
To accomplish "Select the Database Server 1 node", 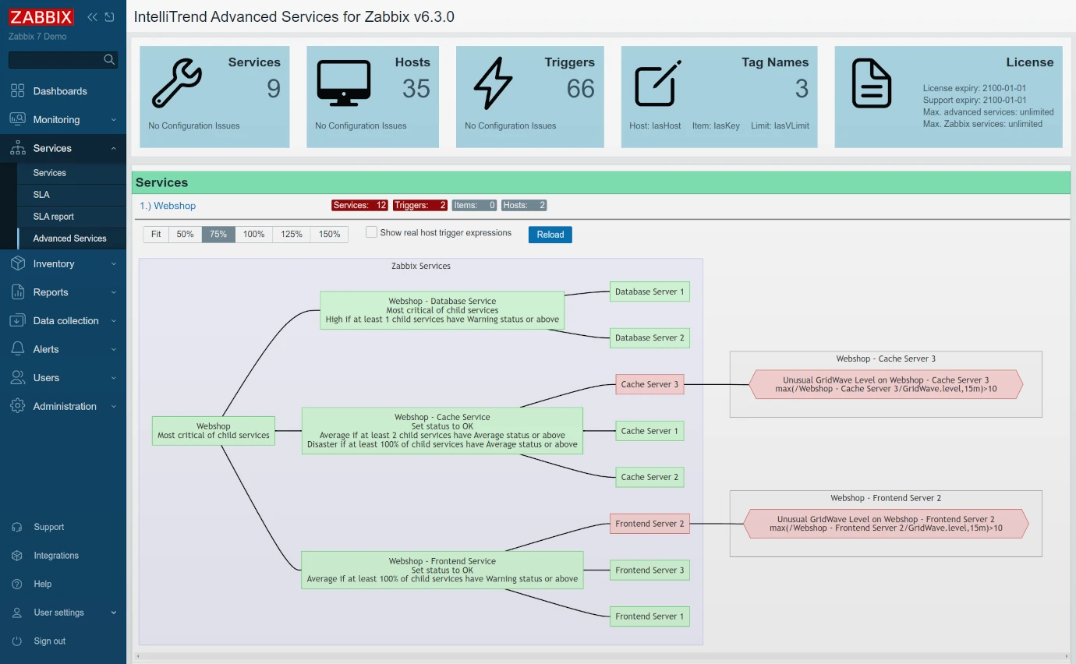I will (x=649, y=291).
